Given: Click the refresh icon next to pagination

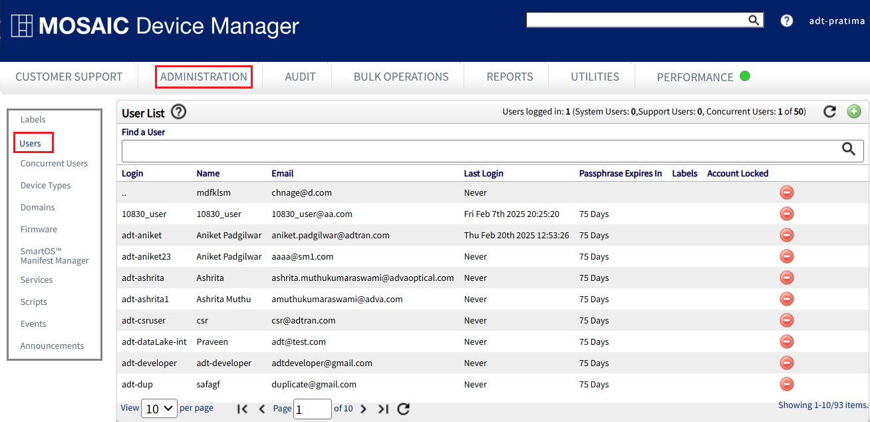Looking at the screenshot, I should (403, 409).
